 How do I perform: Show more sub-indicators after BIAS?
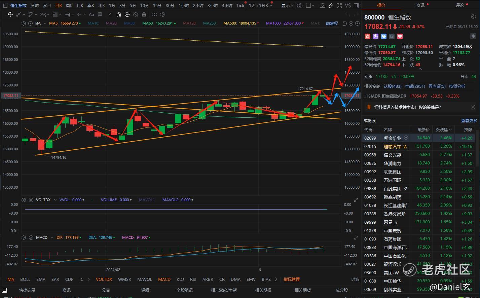pos(276,279)
